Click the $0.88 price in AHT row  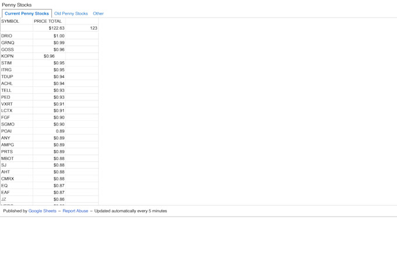pyautogui.click(x=49, y=172)
